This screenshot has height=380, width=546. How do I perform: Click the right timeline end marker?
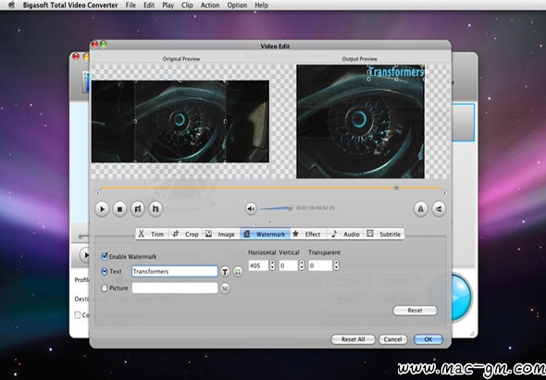coord(444,193)
